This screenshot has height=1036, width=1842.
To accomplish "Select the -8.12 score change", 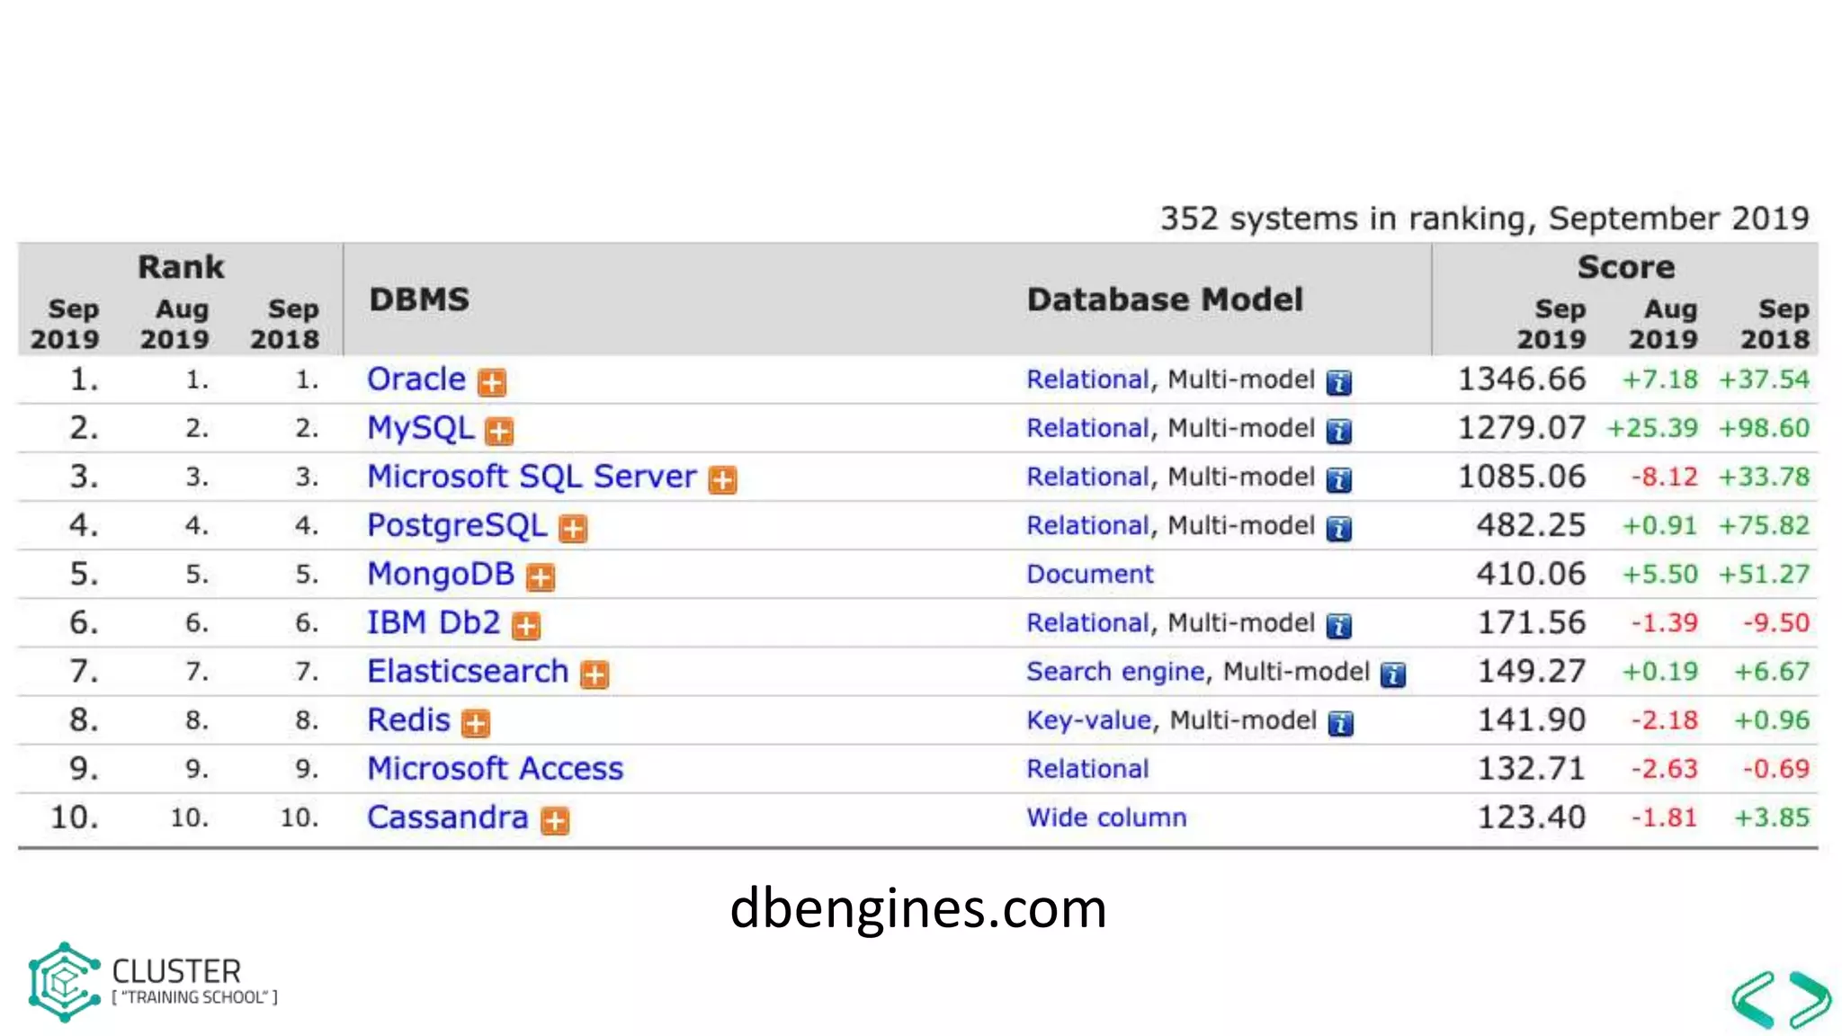I will tap(1665, 477).
